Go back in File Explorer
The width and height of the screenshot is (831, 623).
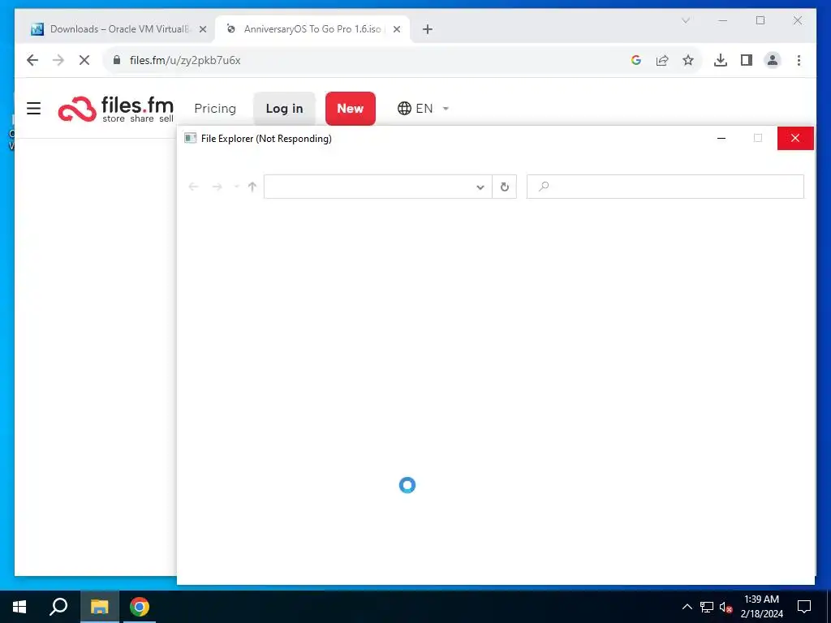pos(193,187)
